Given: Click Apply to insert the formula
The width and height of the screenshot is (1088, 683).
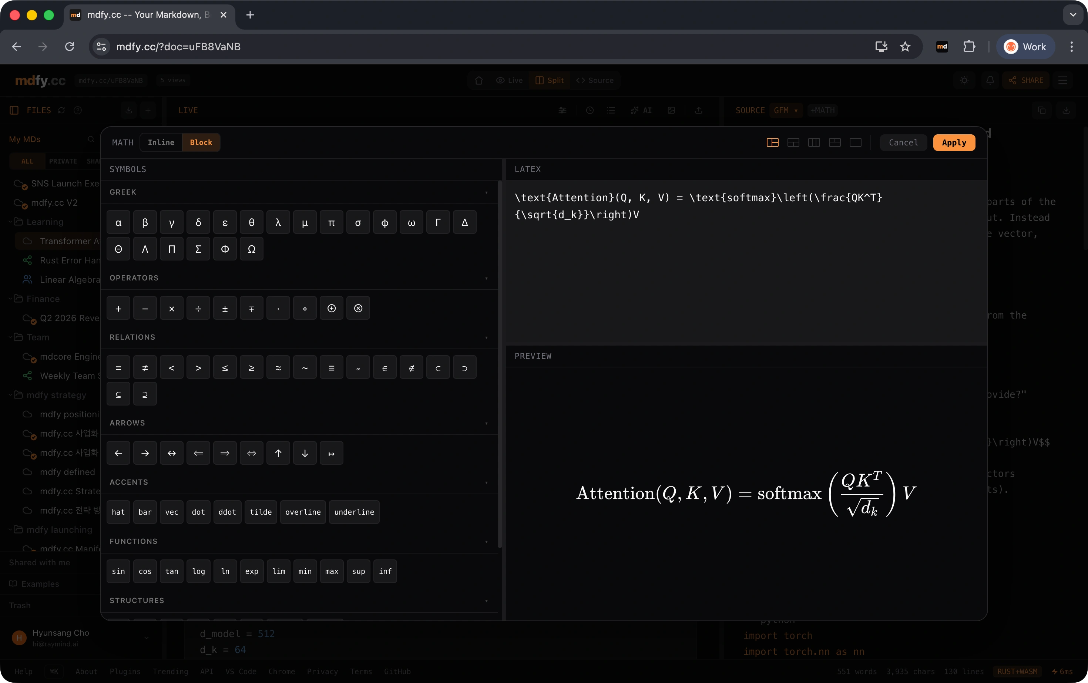Looking at the screenshot, I should coord(953,142).
